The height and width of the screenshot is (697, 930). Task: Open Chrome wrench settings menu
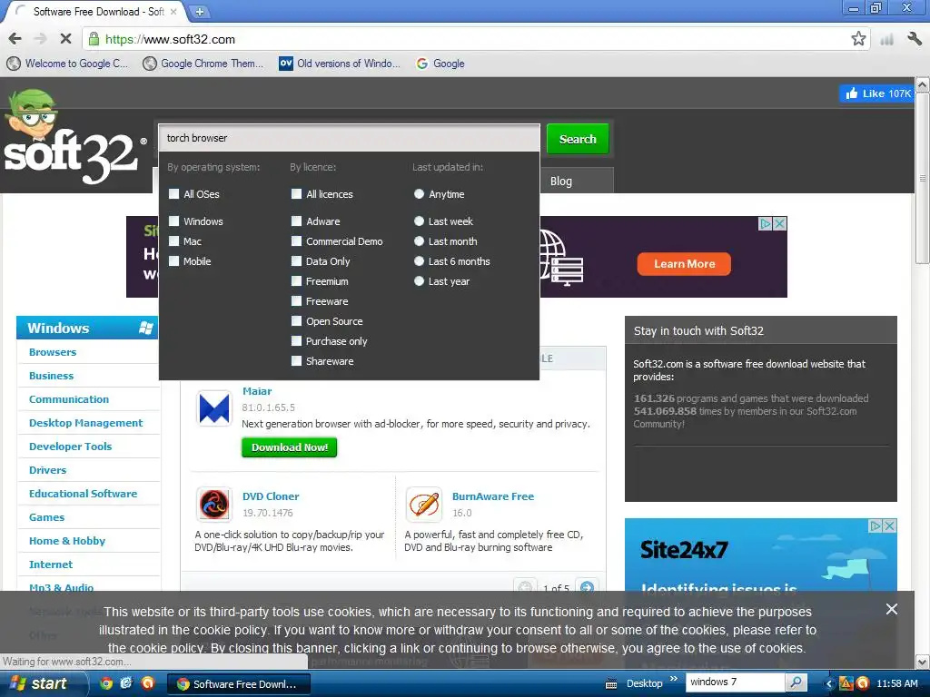coord(915,39)
